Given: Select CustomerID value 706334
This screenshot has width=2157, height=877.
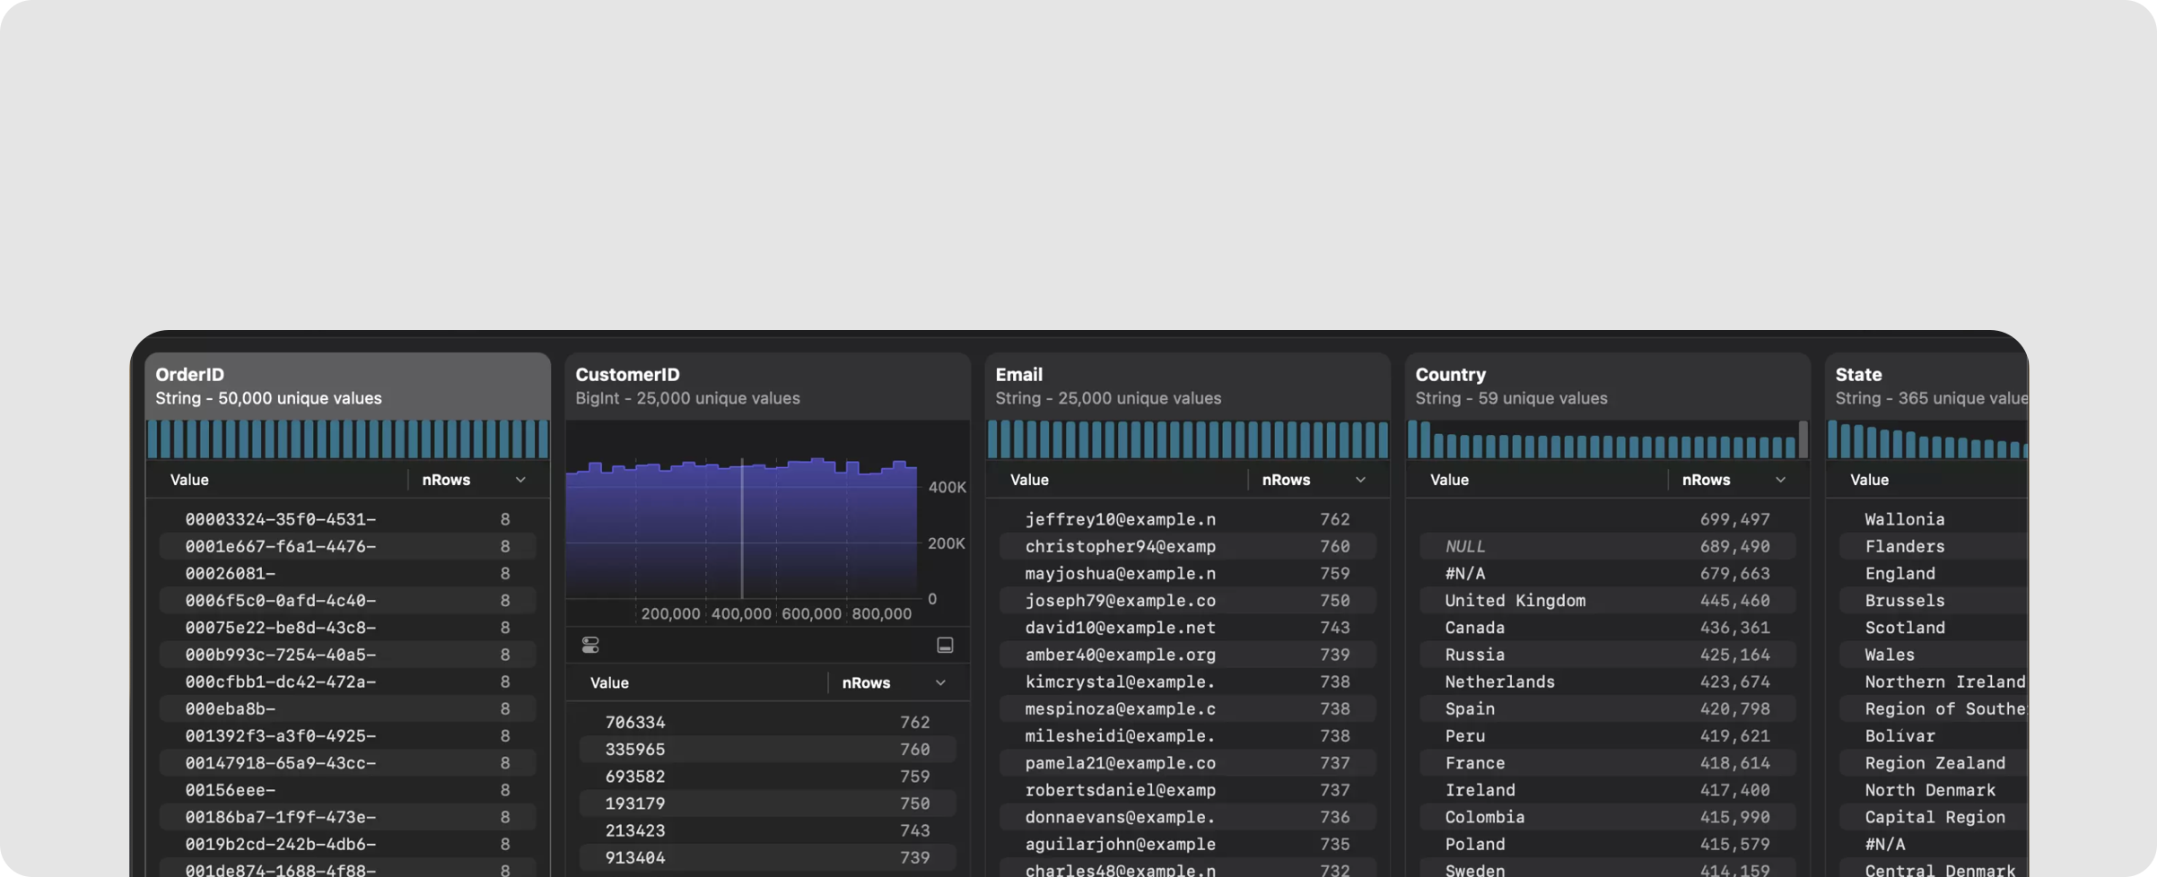Looking at the screenshot, I should (767, 722).
